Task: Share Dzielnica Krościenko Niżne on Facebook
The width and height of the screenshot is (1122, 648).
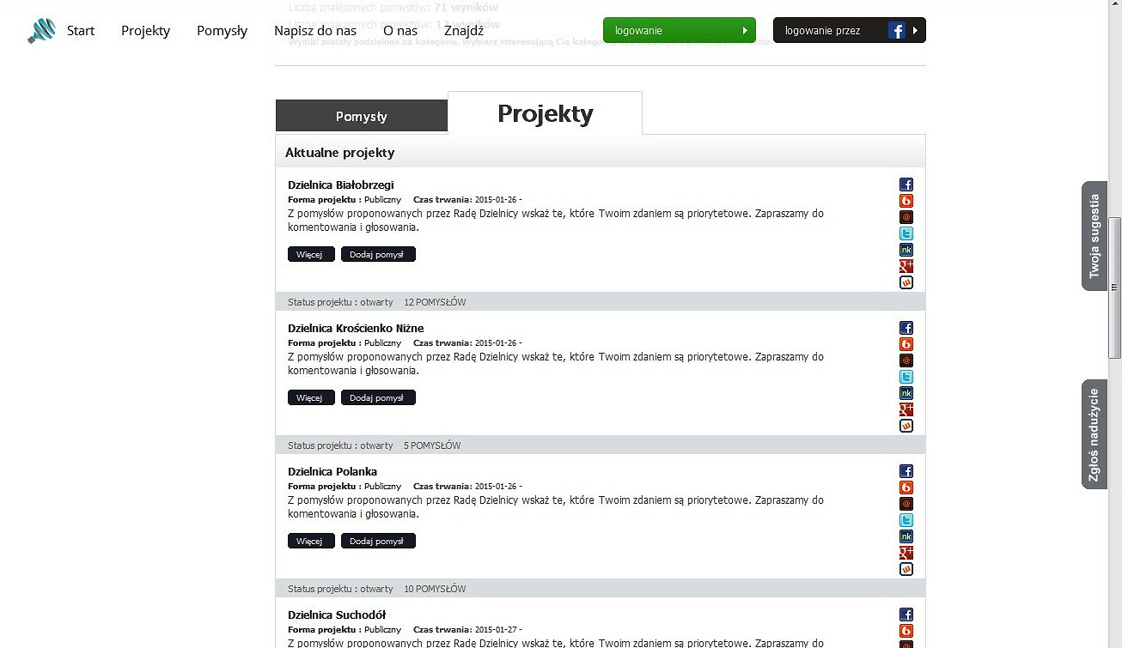Action: (x=906, y=328)
